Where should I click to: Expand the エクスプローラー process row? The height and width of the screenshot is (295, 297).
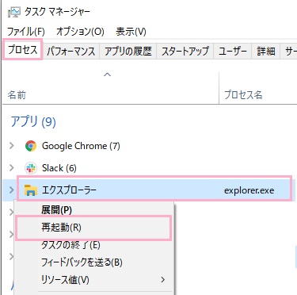point(11,190)
